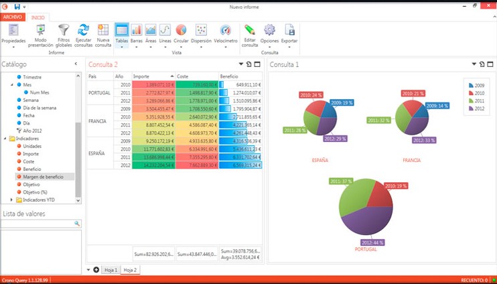Viewport: 497px width, 284px height.
Task: Collapse the Catálogo panel
Action: tap(76, 64)
